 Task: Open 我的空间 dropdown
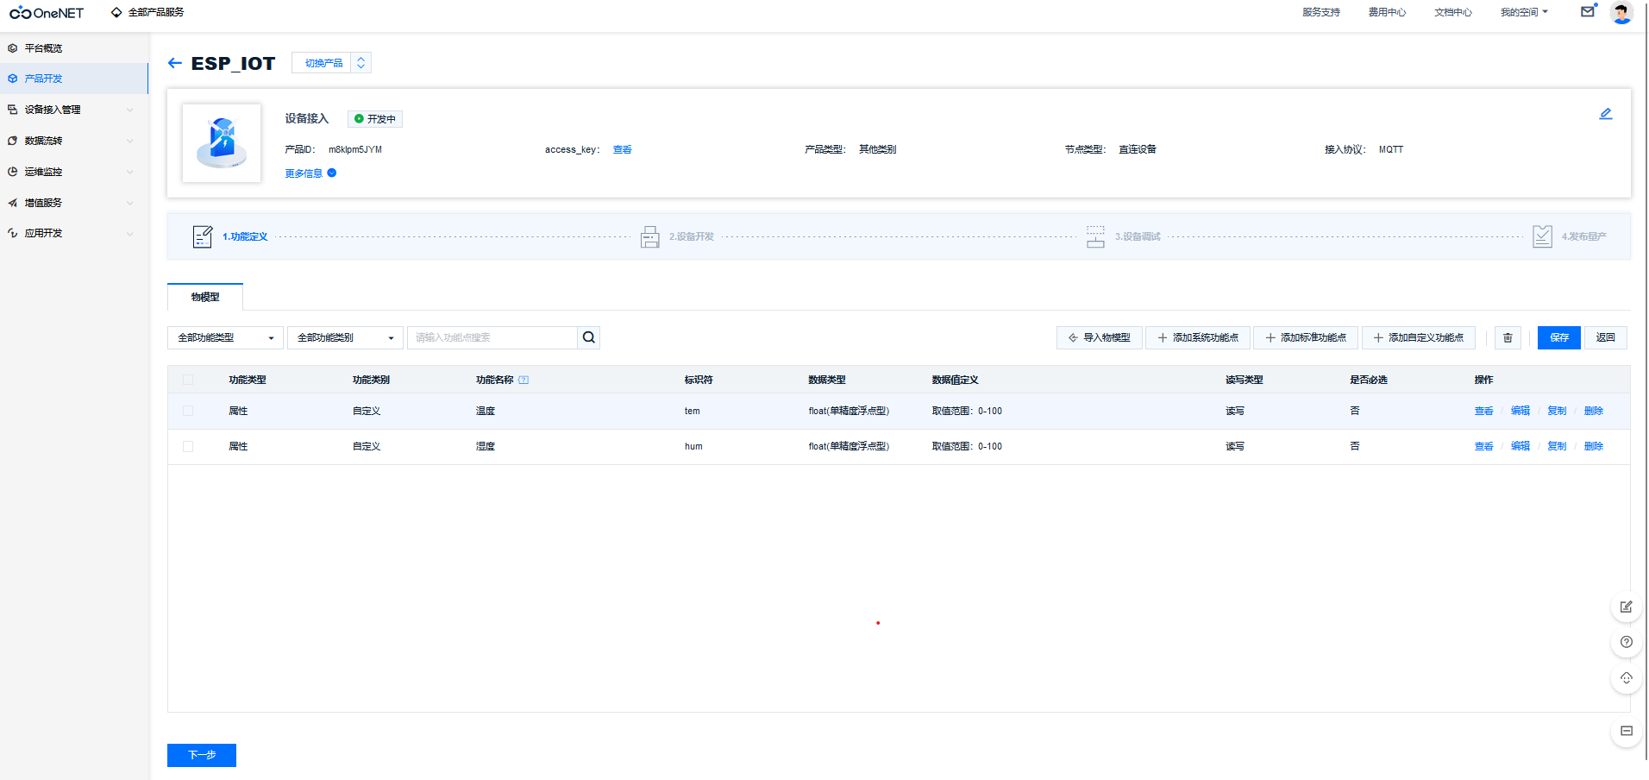point(1524,12)
